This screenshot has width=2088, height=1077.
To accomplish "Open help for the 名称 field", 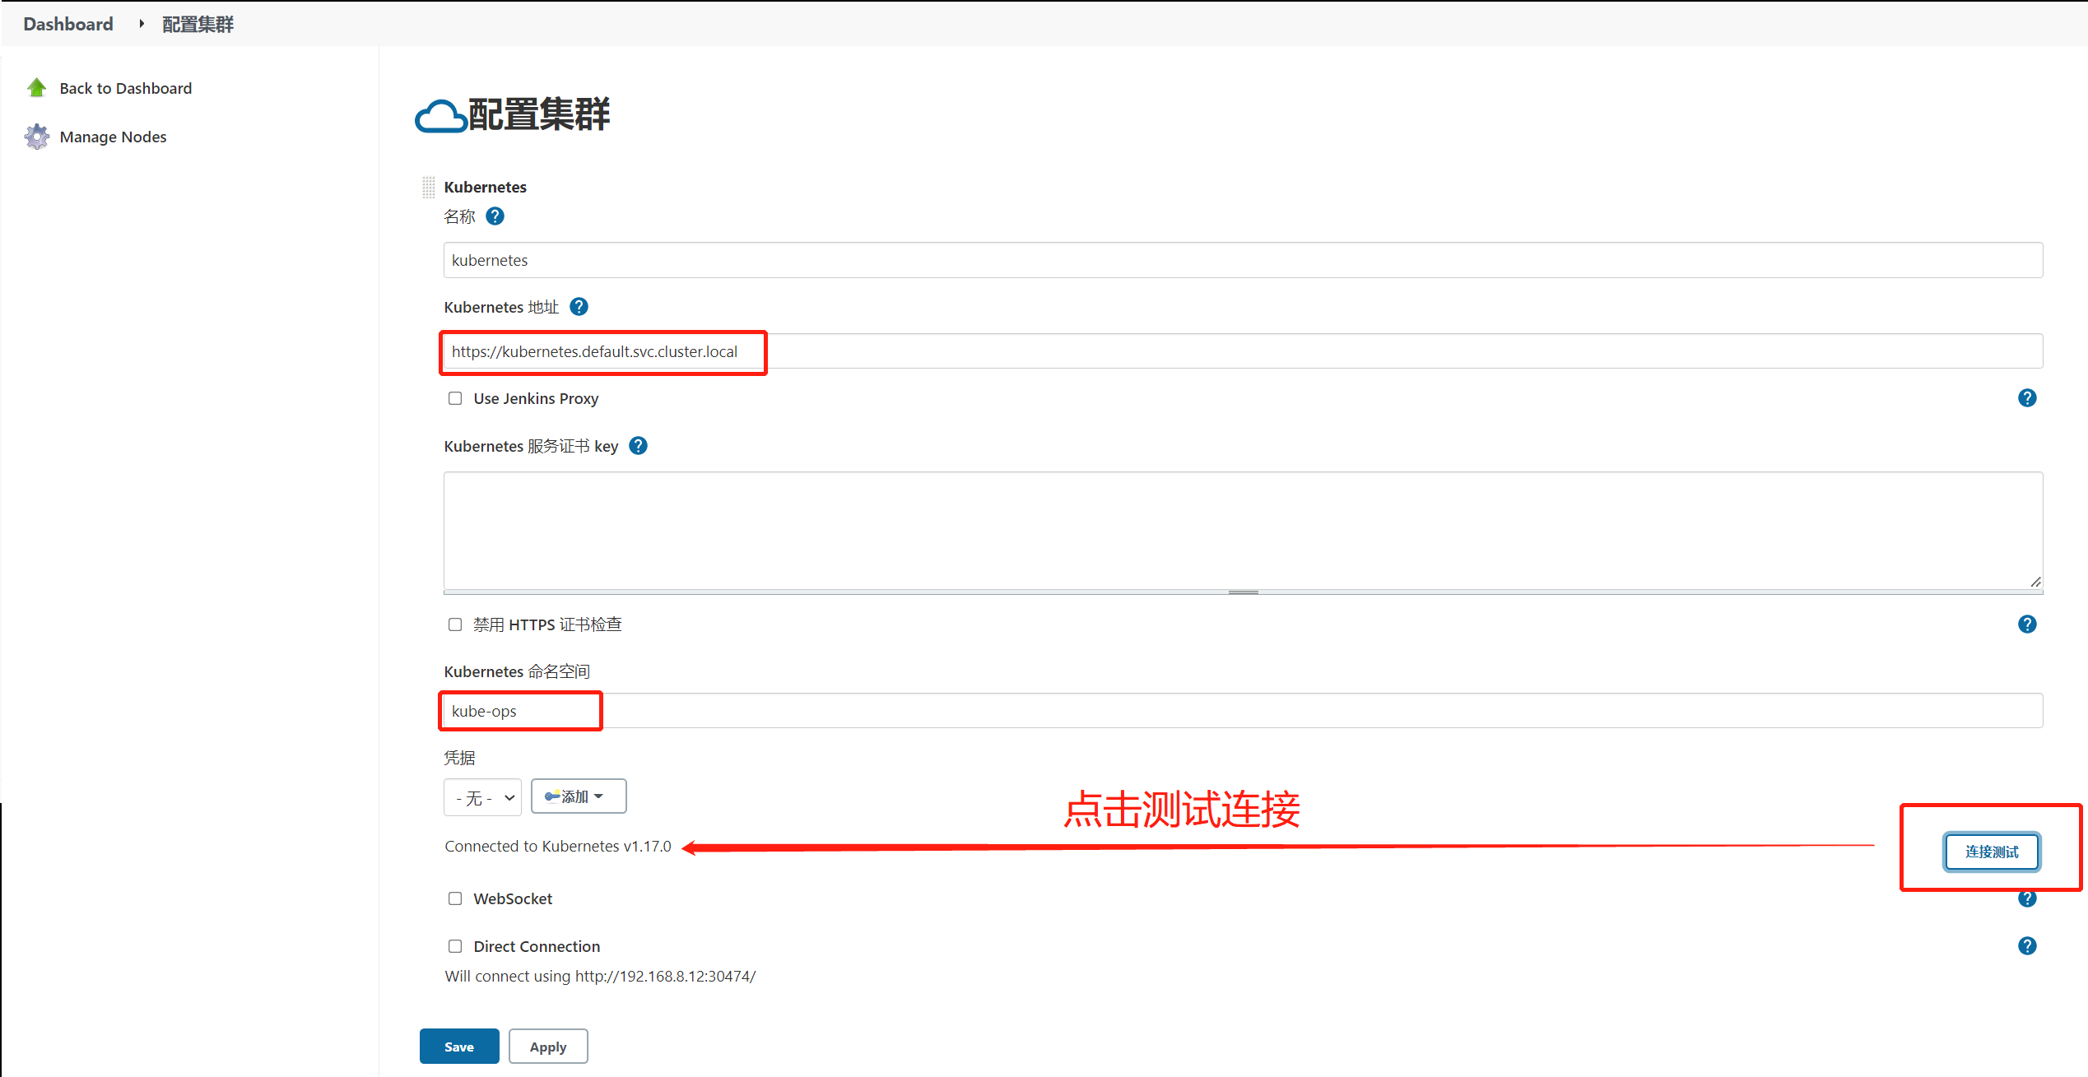I will [x=495, y=216].
